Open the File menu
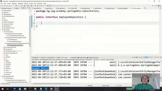The width and height of the screenshot is (162, 91). (2, 4)
